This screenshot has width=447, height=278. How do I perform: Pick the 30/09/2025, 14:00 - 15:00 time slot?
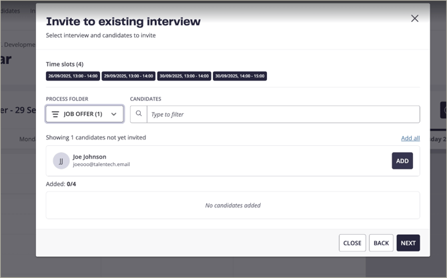click(240, 76)
